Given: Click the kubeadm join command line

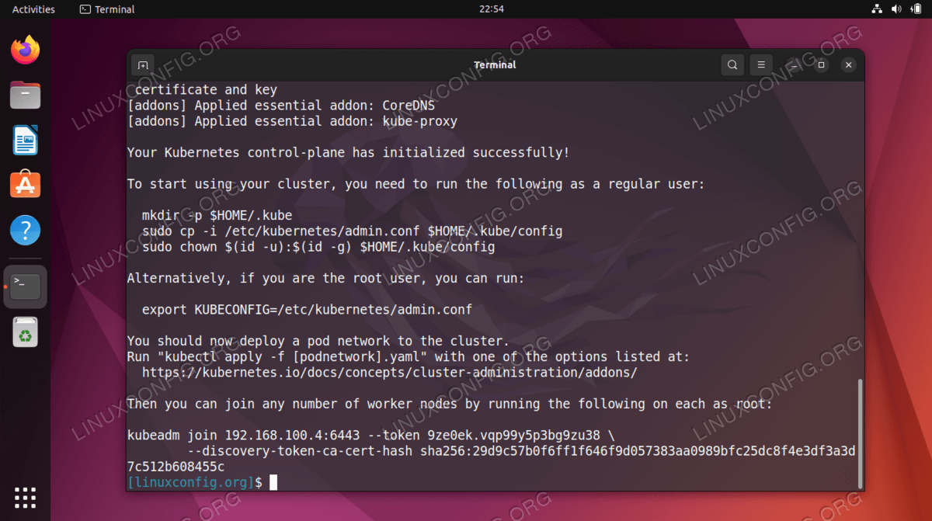Looking at the screenshot, I should click(370, 435).
